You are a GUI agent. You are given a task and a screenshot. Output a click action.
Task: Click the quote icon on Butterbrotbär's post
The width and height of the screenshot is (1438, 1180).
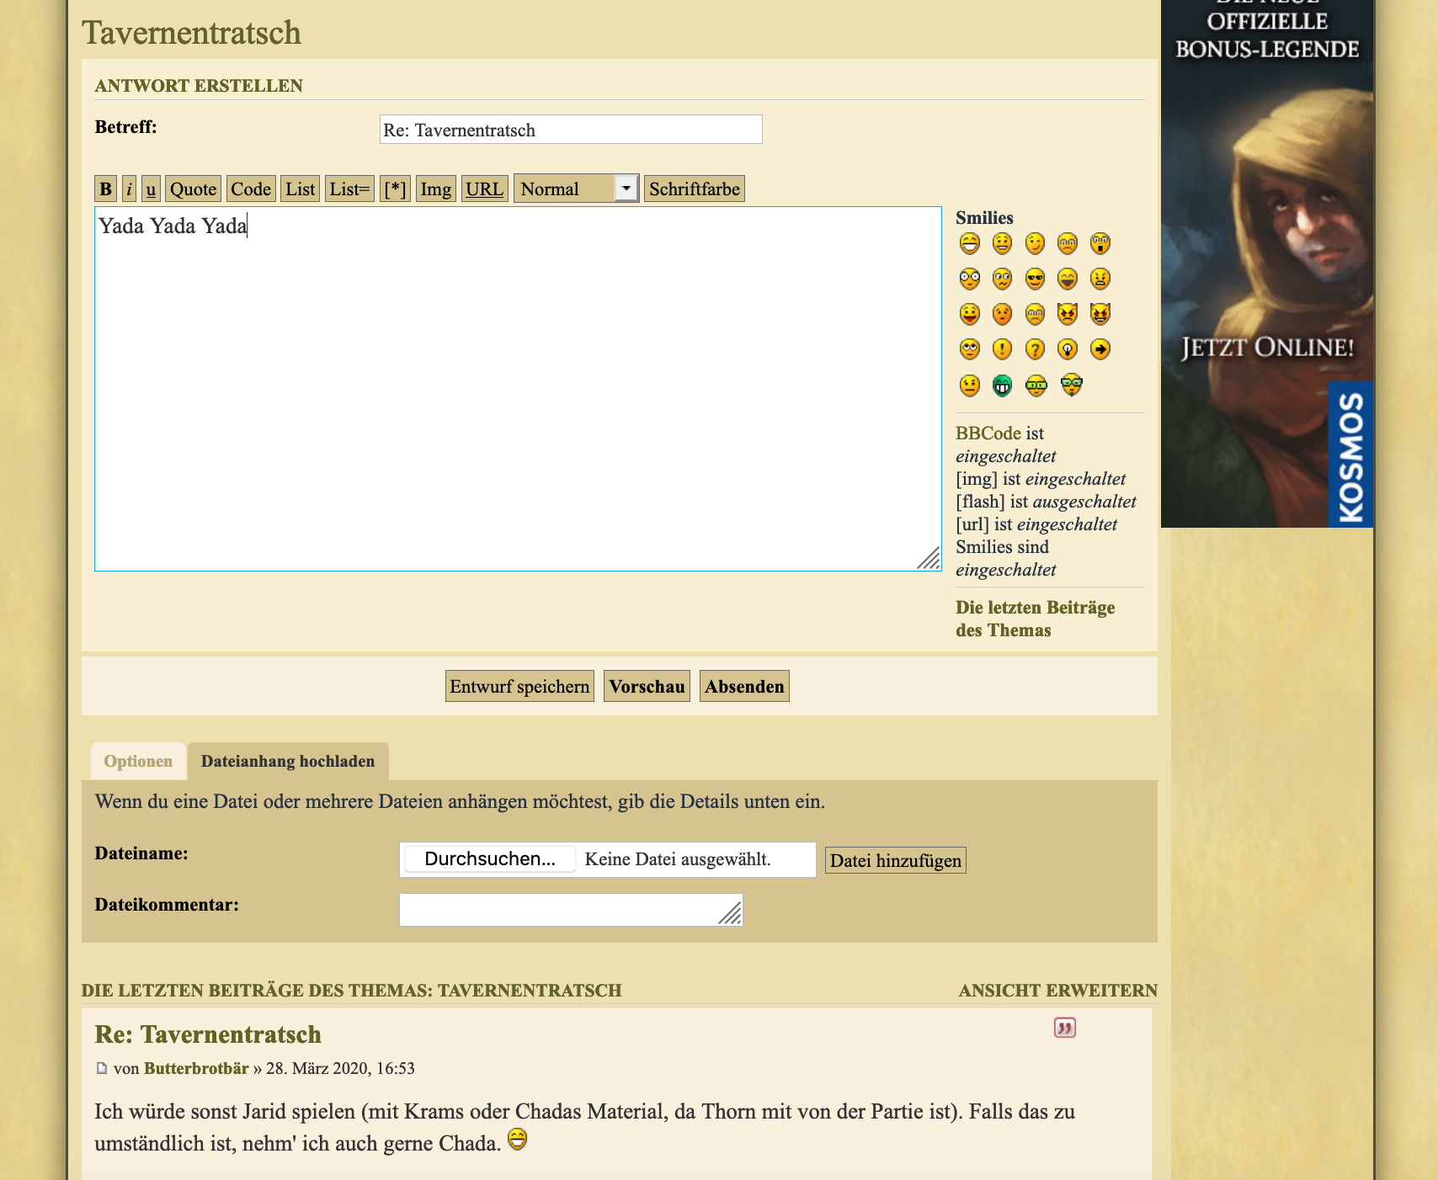[x=1064, y=1028]
